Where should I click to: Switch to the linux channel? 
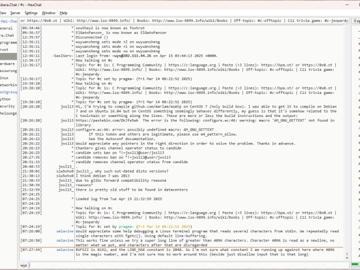click(x=5, y=78)
